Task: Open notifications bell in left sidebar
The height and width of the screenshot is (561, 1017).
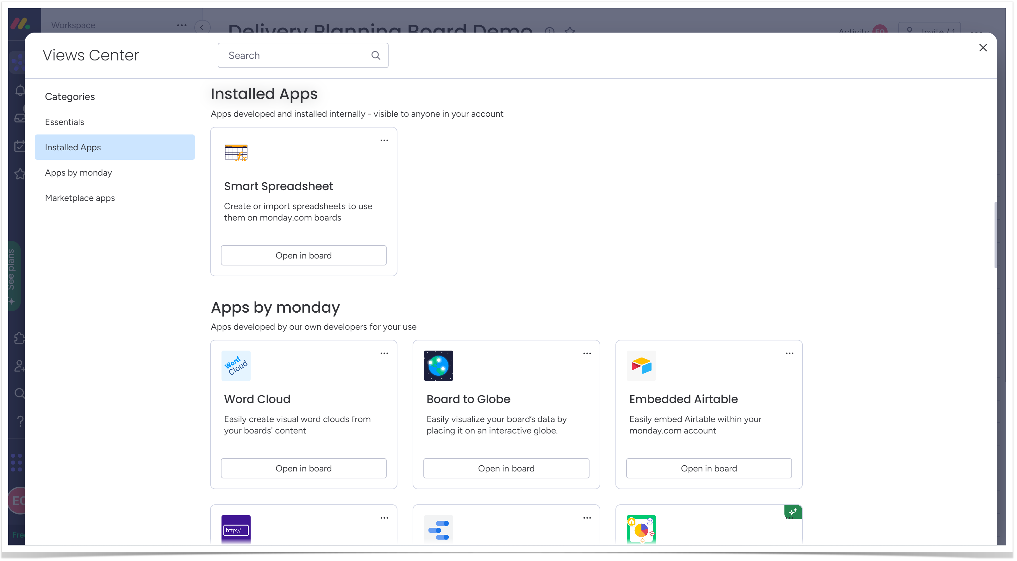Action: [20, 90]
